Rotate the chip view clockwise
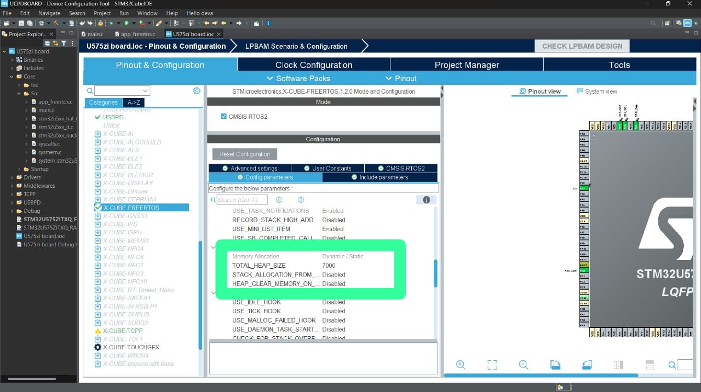The image size is (701, 392). [x=555, y=364]
